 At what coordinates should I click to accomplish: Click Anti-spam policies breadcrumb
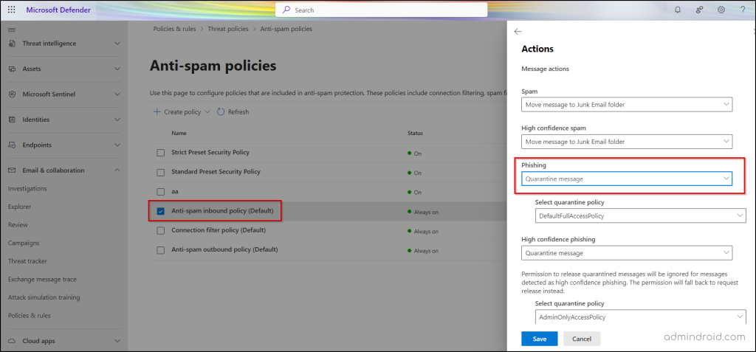(286, 29)
